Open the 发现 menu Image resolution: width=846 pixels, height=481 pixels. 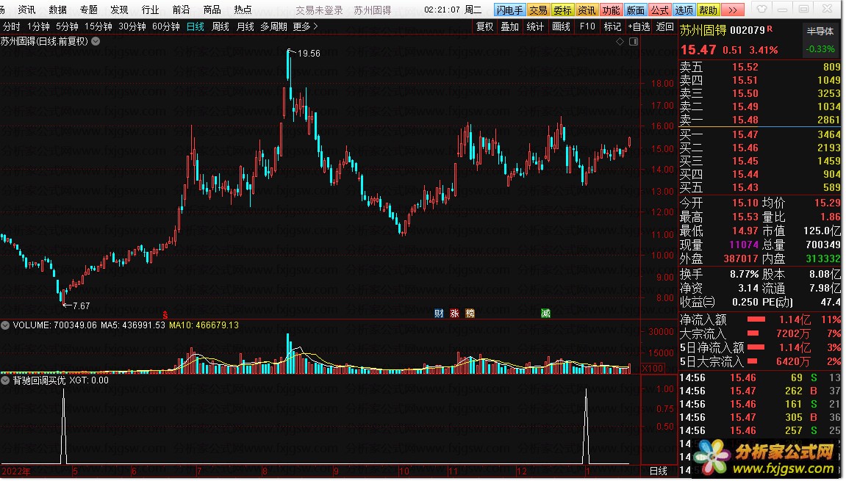[119, 10]
